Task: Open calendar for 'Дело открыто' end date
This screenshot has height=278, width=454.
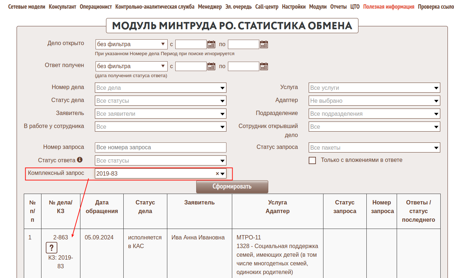Action: (x=264, y=44)
